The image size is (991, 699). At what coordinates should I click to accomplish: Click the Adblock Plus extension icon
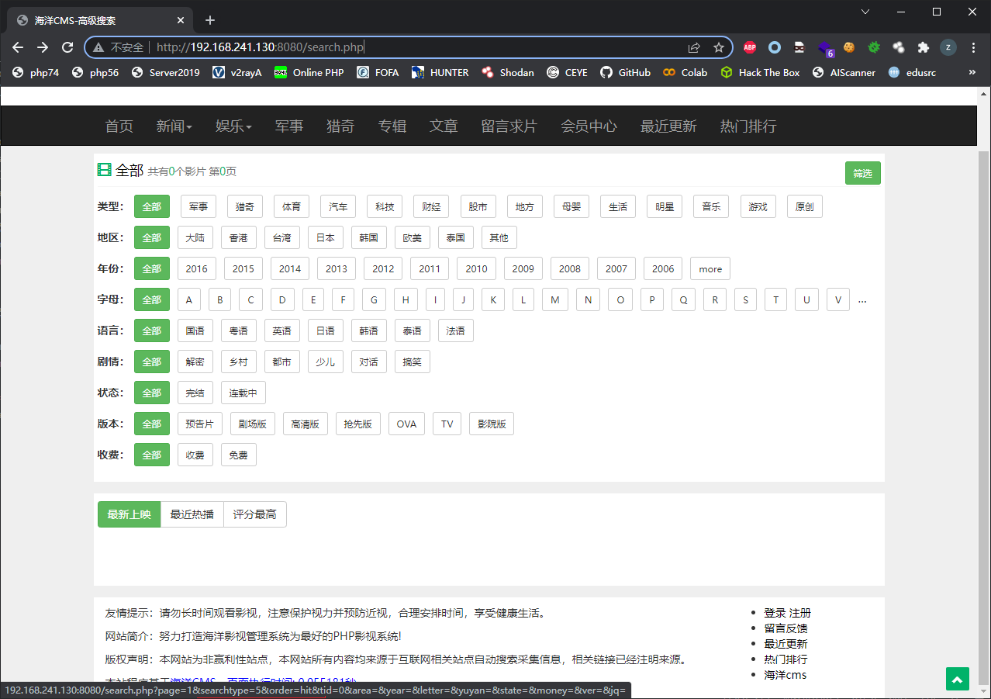749,47
